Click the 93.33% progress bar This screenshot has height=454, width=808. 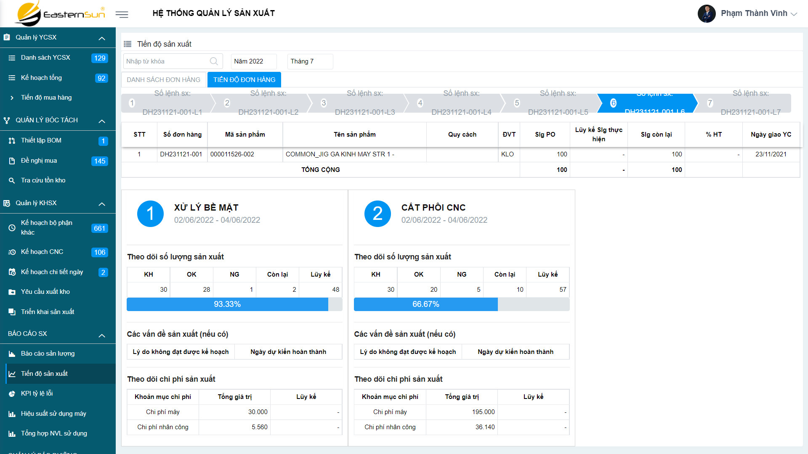(x=227, y=304)
